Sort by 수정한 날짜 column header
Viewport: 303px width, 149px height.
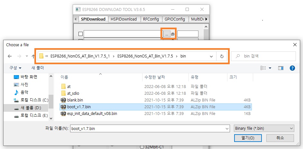pyautogui.click(x=155, y=77)
